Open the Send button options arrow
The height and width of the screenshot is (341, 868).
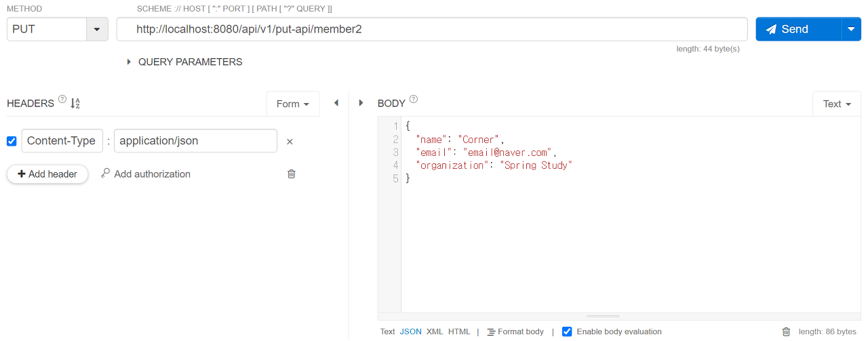click(851, 29)
